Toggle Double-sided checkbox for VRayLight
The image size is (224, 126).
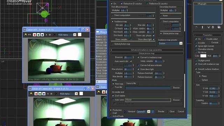(x=204, y=39)
